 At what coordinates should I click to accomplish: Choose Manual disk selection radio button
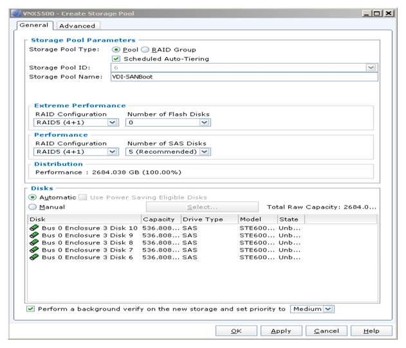click(32, 207)
